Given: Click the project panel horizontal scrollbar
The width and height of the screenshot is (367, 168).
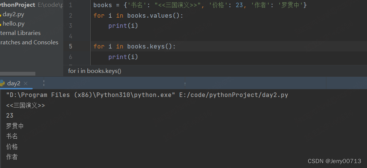Looking at the screenshot, I should point(18,74).
